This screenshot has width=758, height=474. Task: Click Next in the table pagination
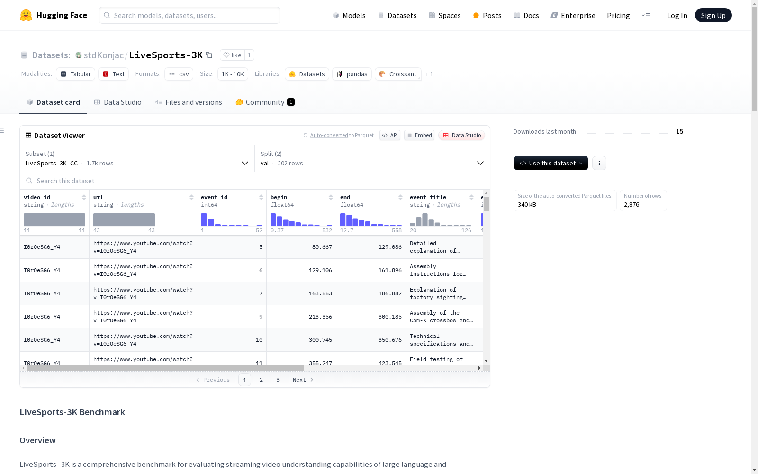303,380
